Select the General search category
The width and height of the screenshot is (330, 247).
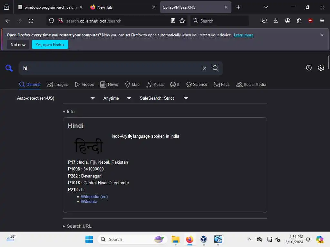tap(30, 85)
